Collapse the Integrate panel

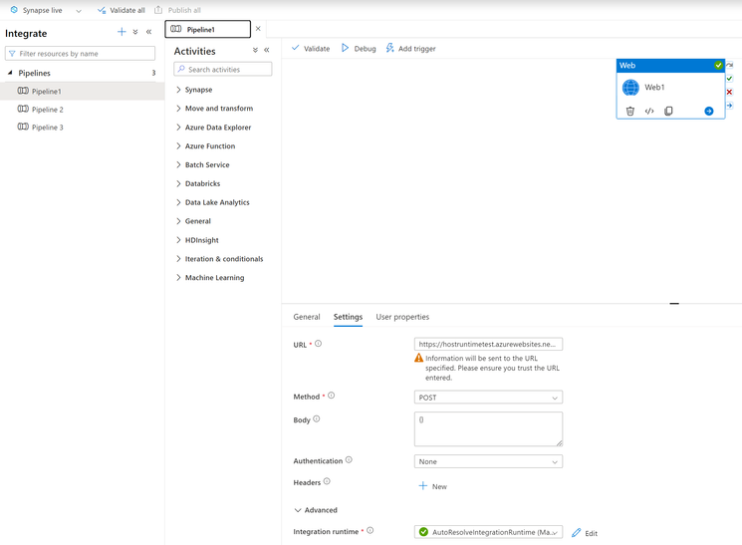[148, 32]
